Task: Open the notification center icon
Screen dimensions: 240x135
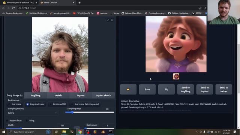Action: [235, 132]
